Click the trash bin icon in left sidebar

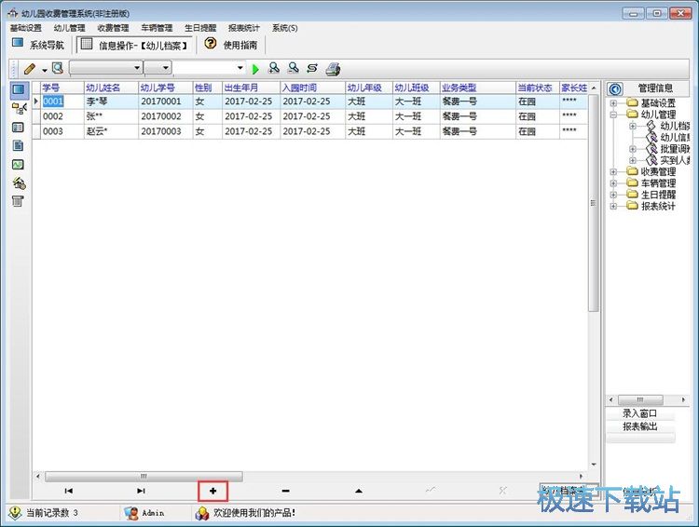pos(18,201)
